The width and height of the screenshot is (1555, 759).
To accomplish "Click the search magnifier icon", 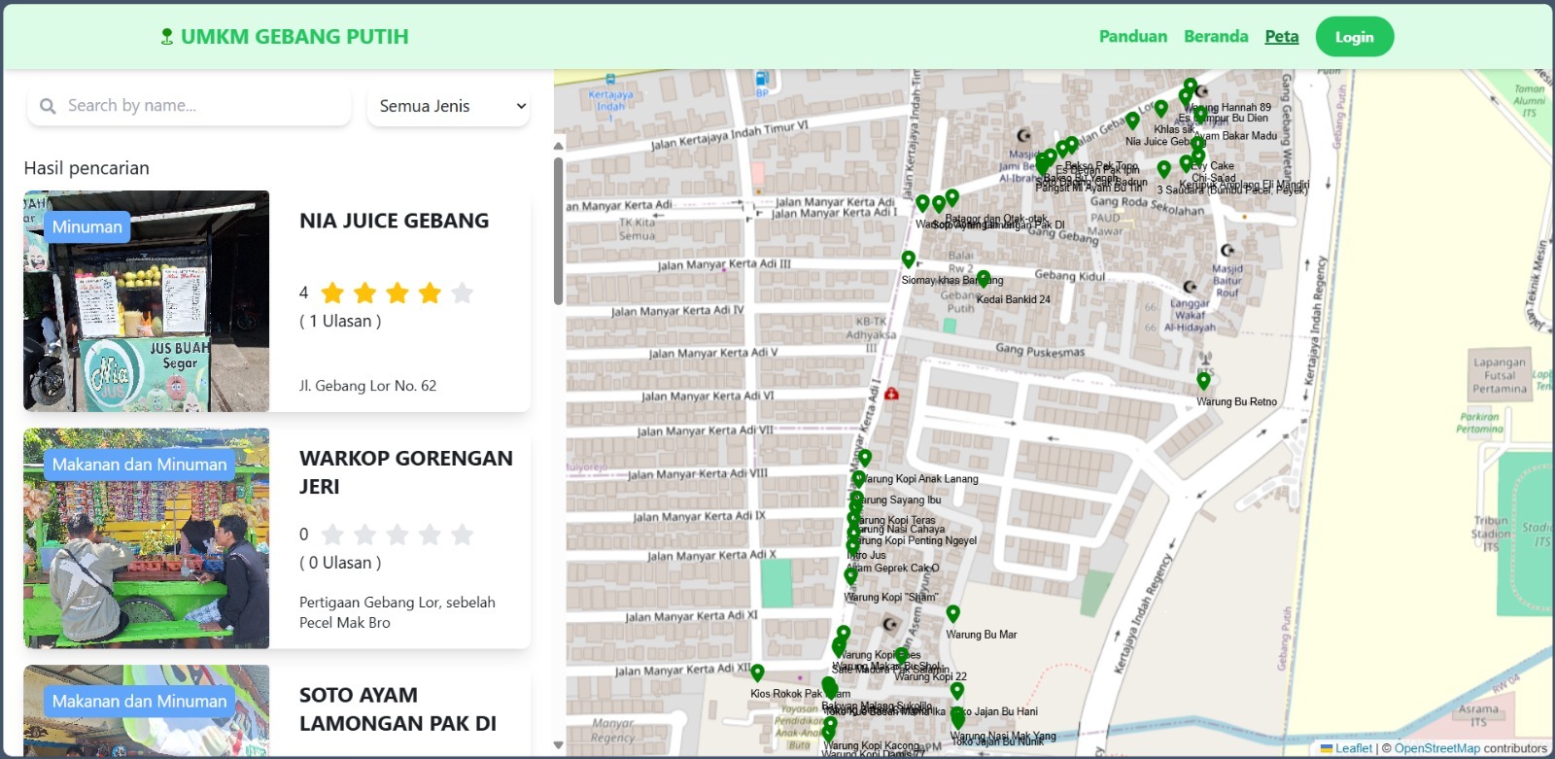I will tap(48, 106).
